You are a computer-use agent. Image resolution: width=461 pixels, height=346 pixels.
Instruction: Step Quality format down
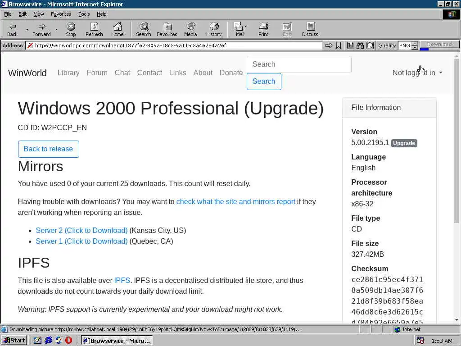415,47
